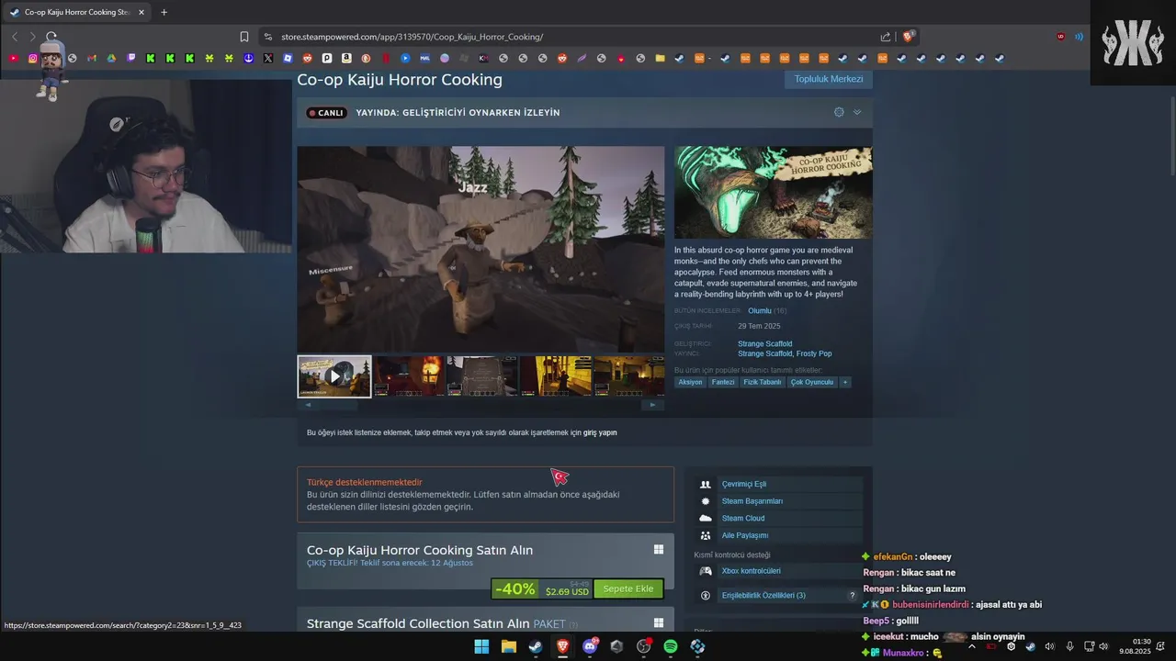Open OBS Studio from the taskbar
Image resolution: width=1176 pixels, height=661 pixels.
(x=644, y=646)
